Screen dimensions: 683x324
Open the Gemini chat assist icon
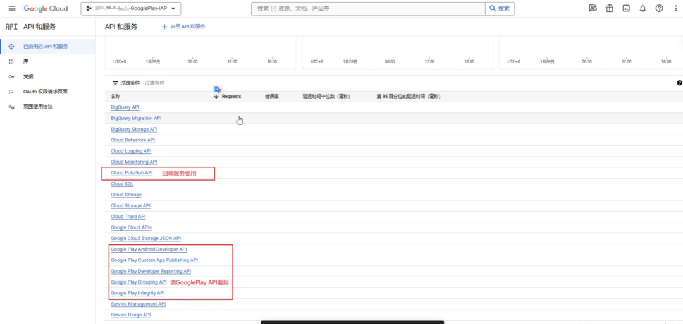tap(593, 8)
